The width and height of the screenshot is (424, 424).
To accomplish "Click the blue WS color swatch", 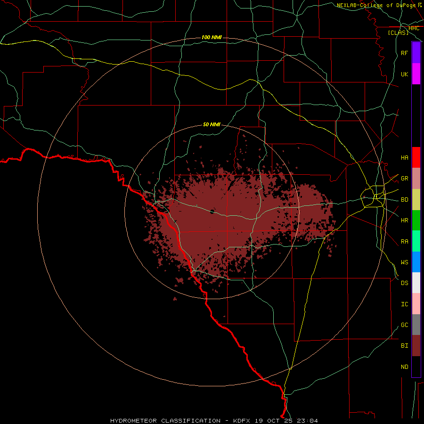I will pyautogui.click(x=416, y=262).
